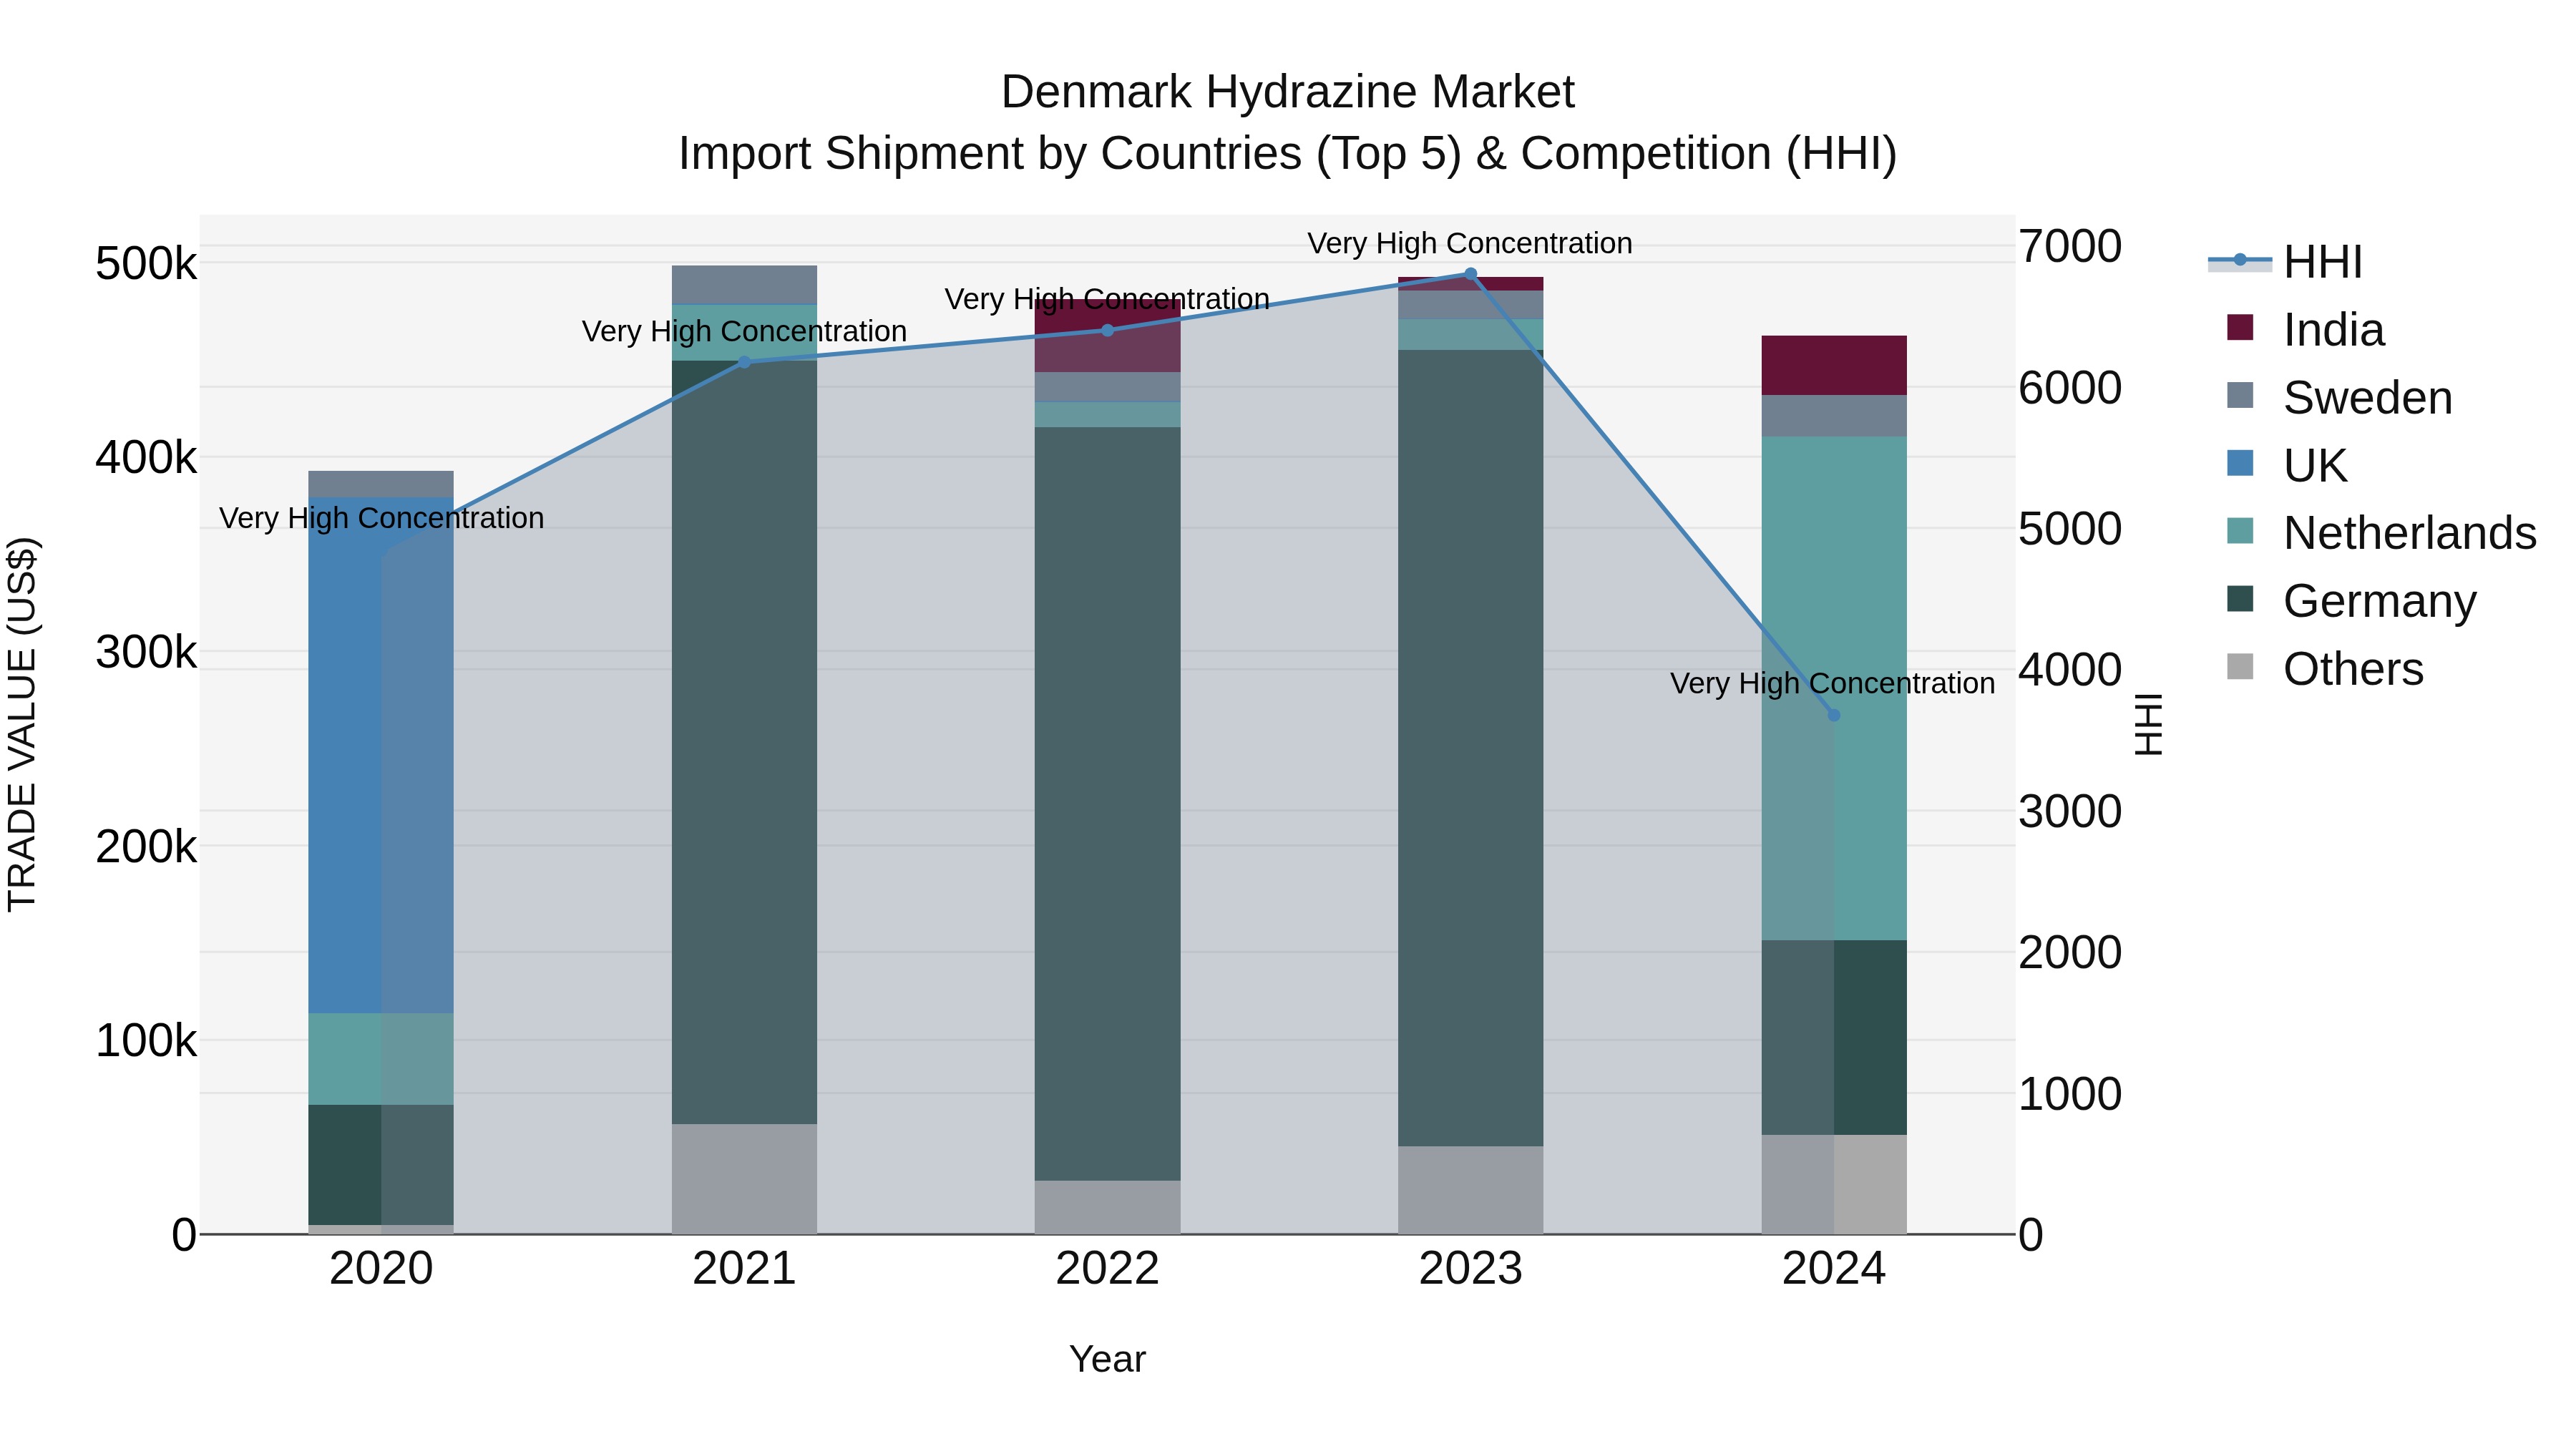Toggle the Sweden legend entry
The width and height of the screenshot is (2576, 1449).
(2340, 398)
